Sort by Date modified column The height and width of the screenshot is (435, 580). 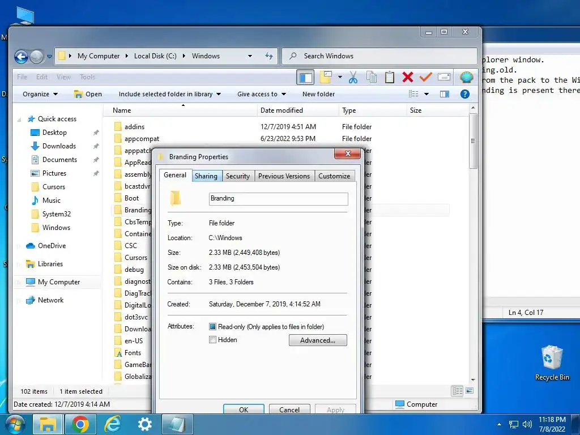tap(298, 110)
